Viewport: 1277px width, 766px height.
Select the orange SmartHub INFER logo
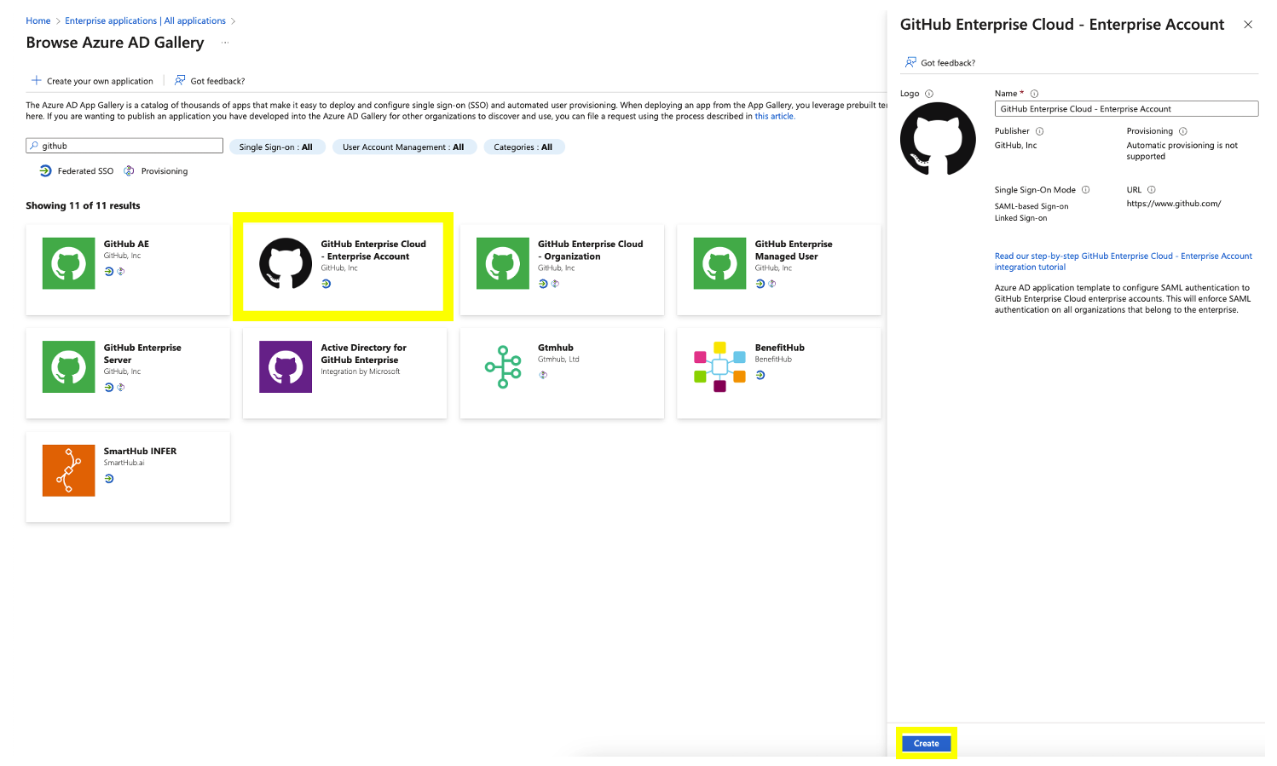click(68, 470)
